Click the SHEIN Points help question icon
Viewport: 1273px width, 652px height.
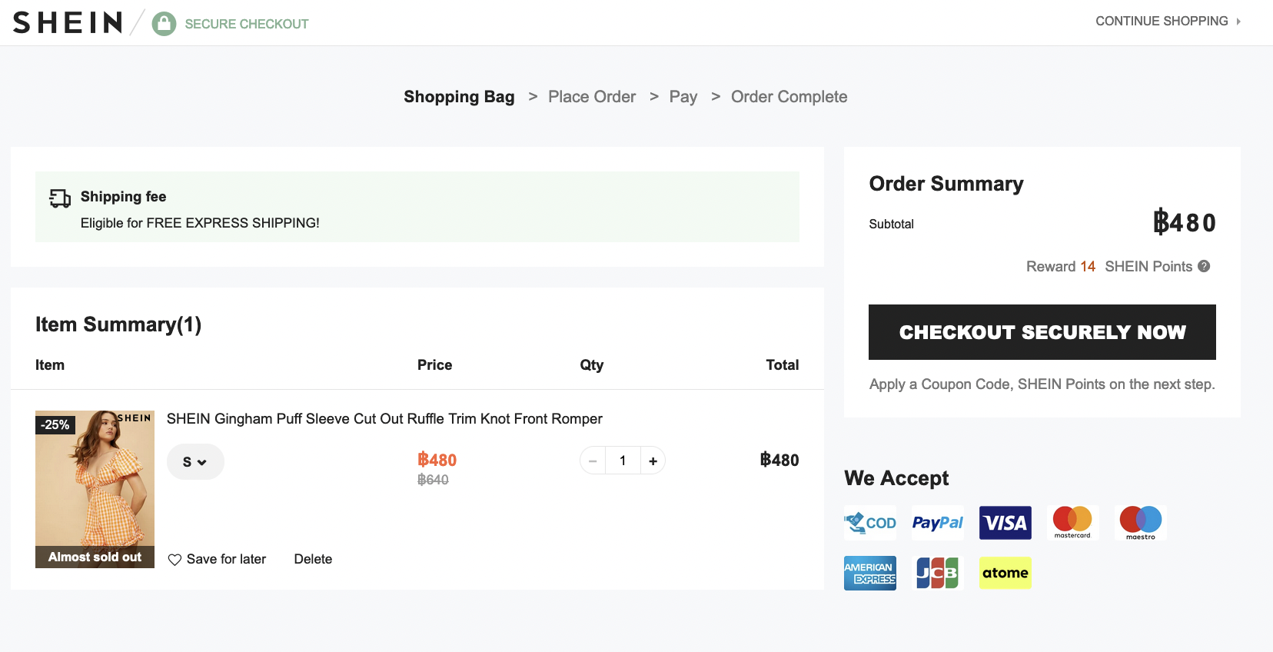(1204, 266)
